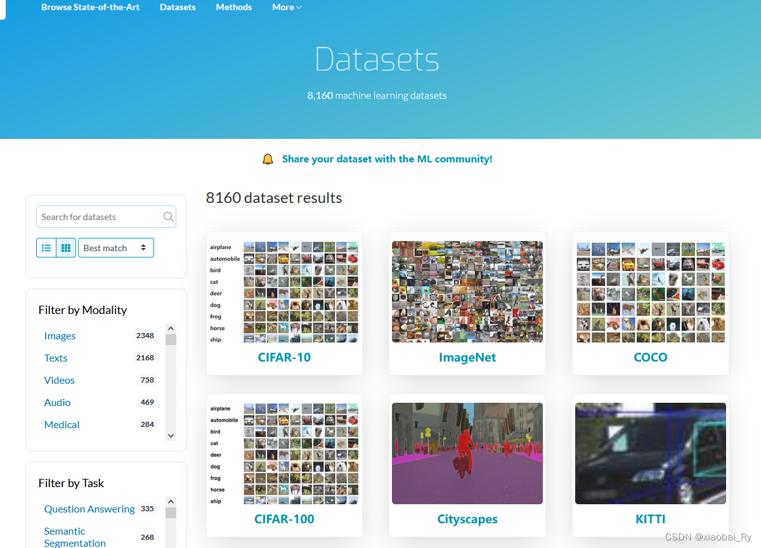This screenshot has width=761, height=548.
Task: Click the 758 count badge beside Videos
Action: (147, 380)
